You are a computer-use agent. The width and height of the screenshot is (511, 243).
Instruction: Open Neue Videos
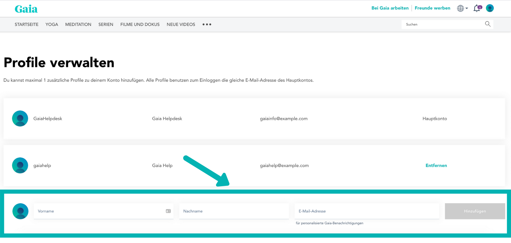click(181, 24)
